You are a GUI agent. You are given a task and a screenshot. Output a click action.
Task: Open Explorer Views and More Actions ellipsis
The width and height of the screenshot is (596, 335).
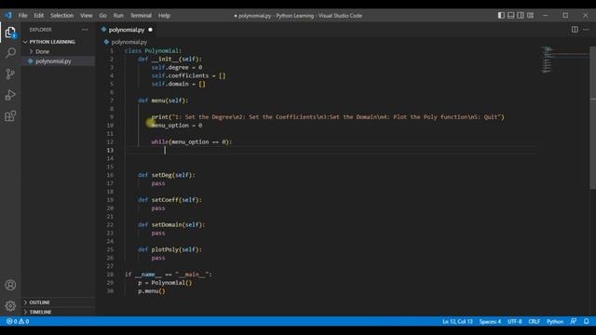[85, 30]
